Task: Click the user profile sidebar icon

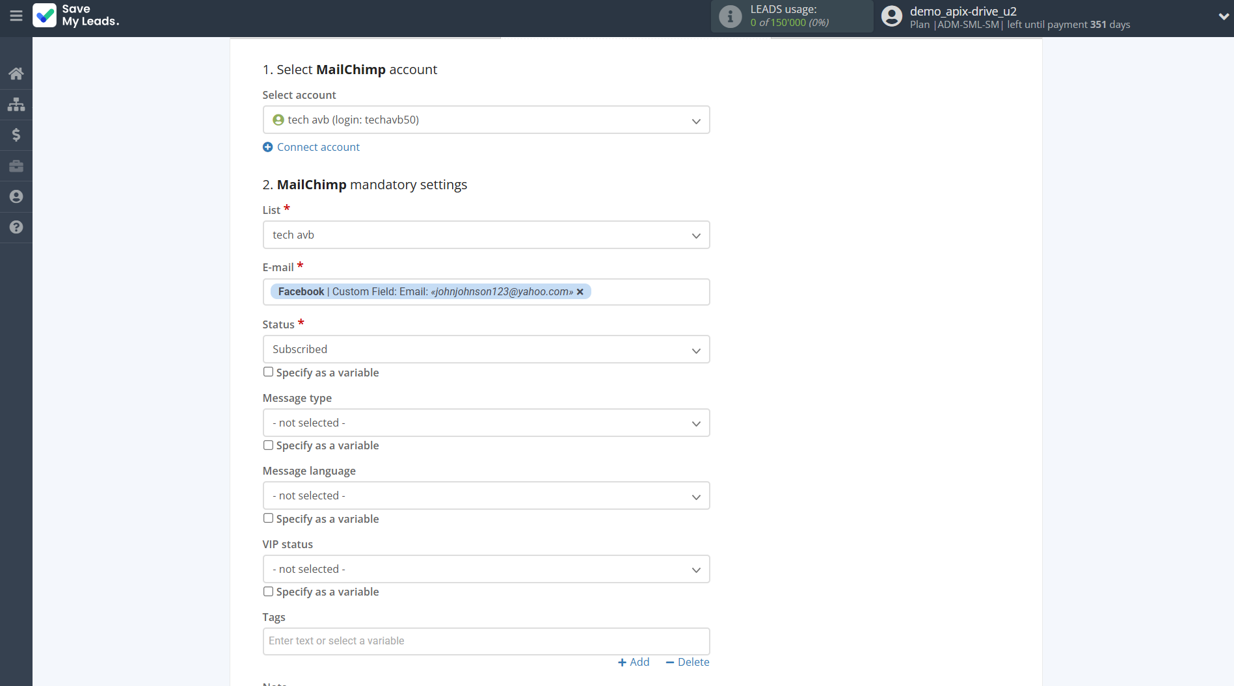Action: [16, 196]
